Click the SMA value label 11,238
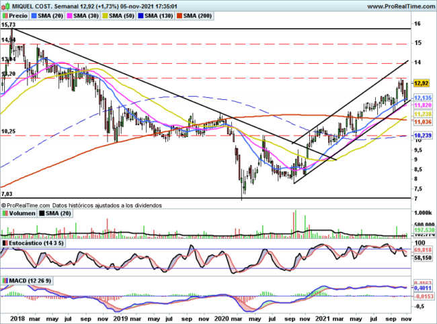The image size is (437, 324). (x=423, y=114)
